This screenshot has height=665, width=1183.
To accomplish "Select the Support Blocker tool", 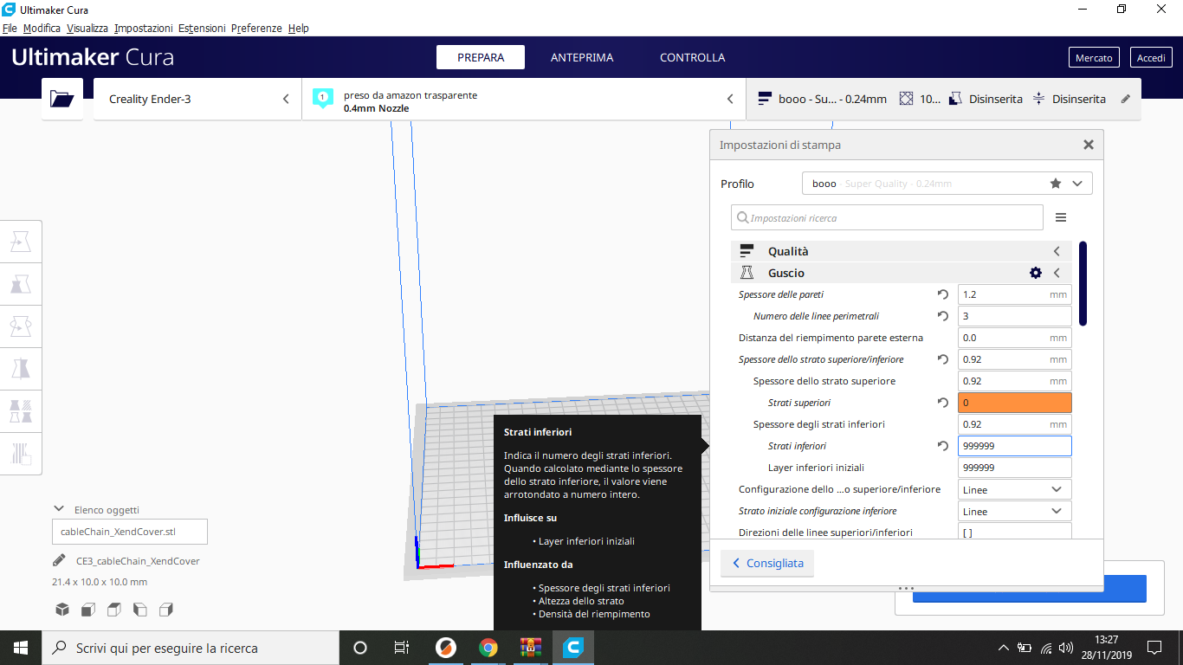I will click(21, 453).
